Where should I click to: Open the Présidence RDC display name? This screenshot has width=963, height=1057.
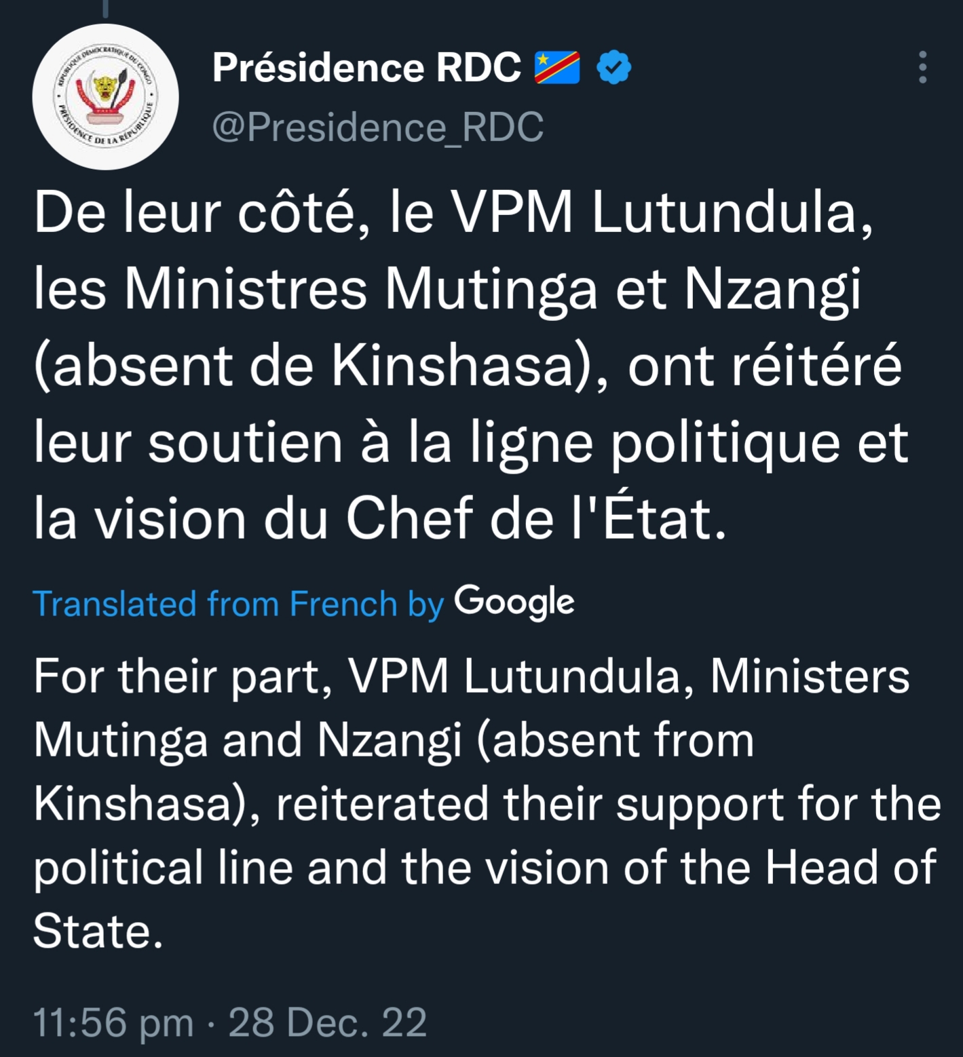click(366, 67)
